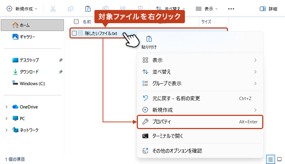
Task: Open the 新規作成 toolbar dropdown
Action: [22, 9]
